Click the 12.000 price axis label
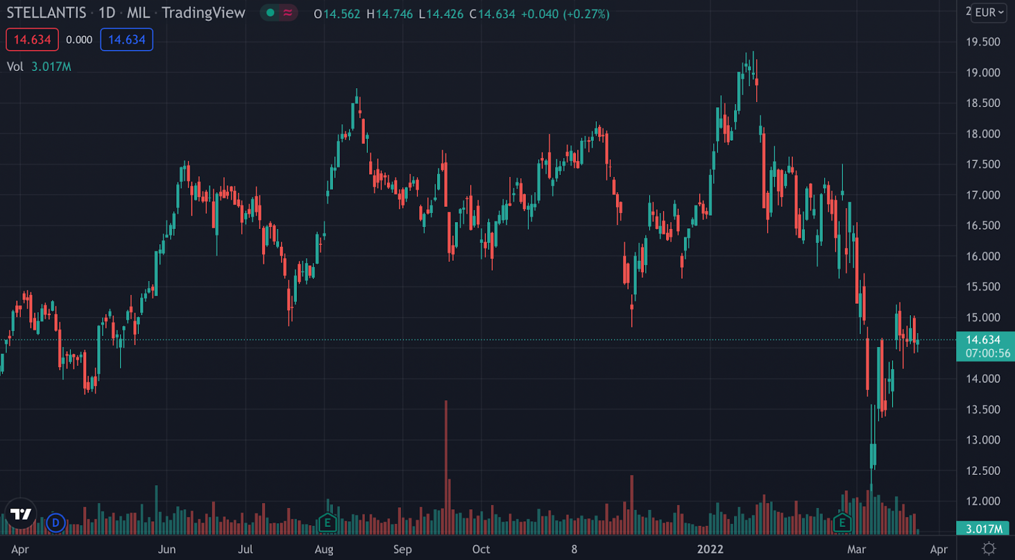Image resolution: width=1015 pixels, height=560 pixels. click(983, 502)
